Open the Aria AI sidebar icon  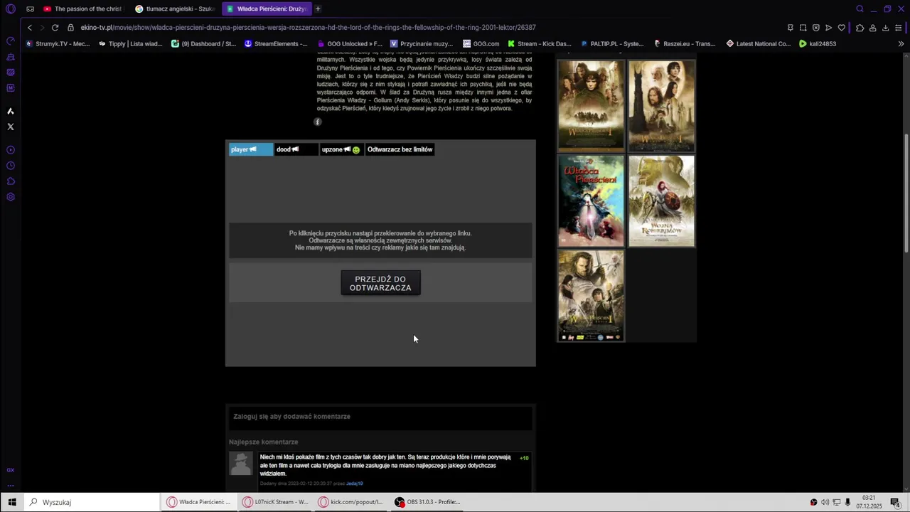click(11, 111)
